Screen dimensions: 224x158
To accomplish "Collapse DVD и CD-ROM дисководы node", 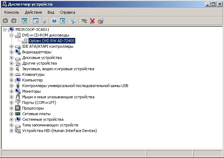I will pos(11,35).
